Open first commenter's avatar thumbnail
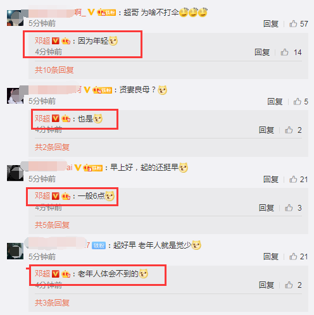314x315 pixels. pyautogui.click(x=15, y=18)
